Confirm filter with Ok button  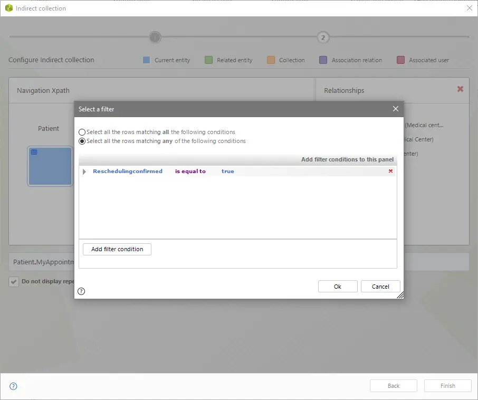coord(338,287)
